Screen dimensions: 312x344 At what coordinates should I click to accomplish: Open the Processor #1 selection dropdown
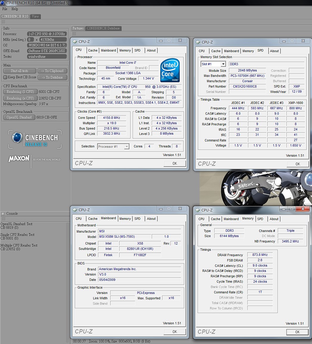127,147
